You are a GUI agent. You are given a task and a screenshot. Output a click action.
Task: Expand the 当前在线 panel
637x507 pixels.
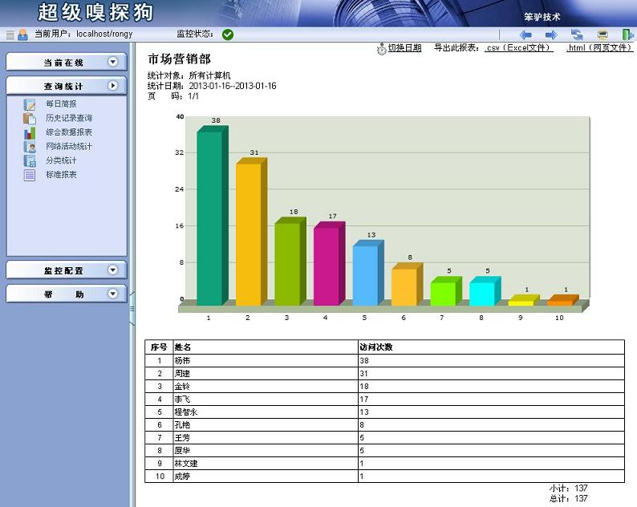point(112,62)
